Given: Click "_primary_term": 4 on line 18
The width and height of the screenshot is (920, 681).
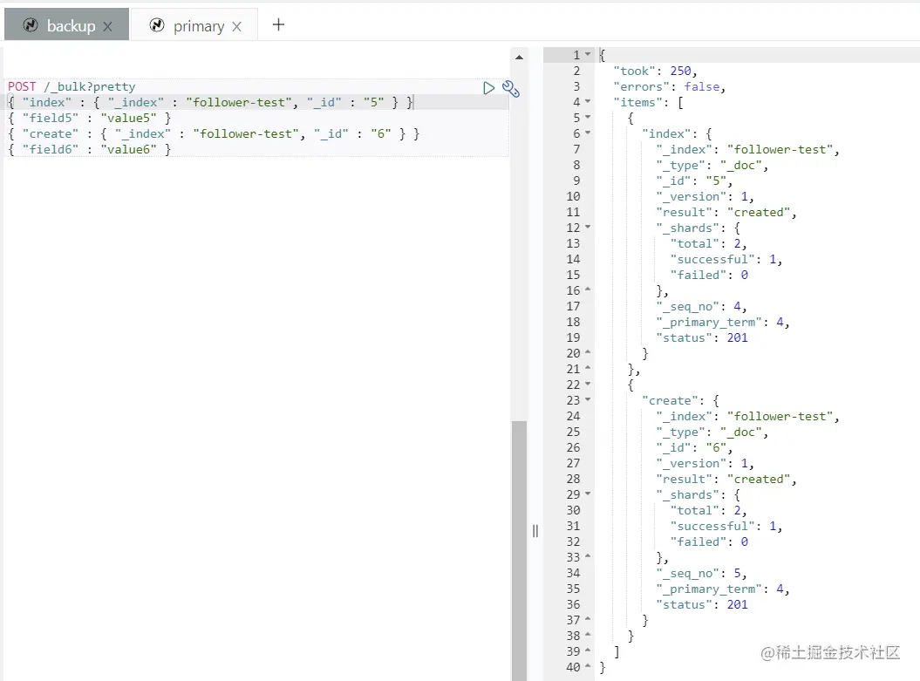Looking at the screenshot, I should tap(723, 322).
